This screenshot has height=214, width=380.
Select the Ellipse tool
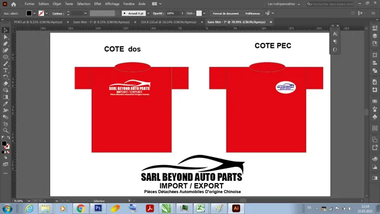pos(5,57)
